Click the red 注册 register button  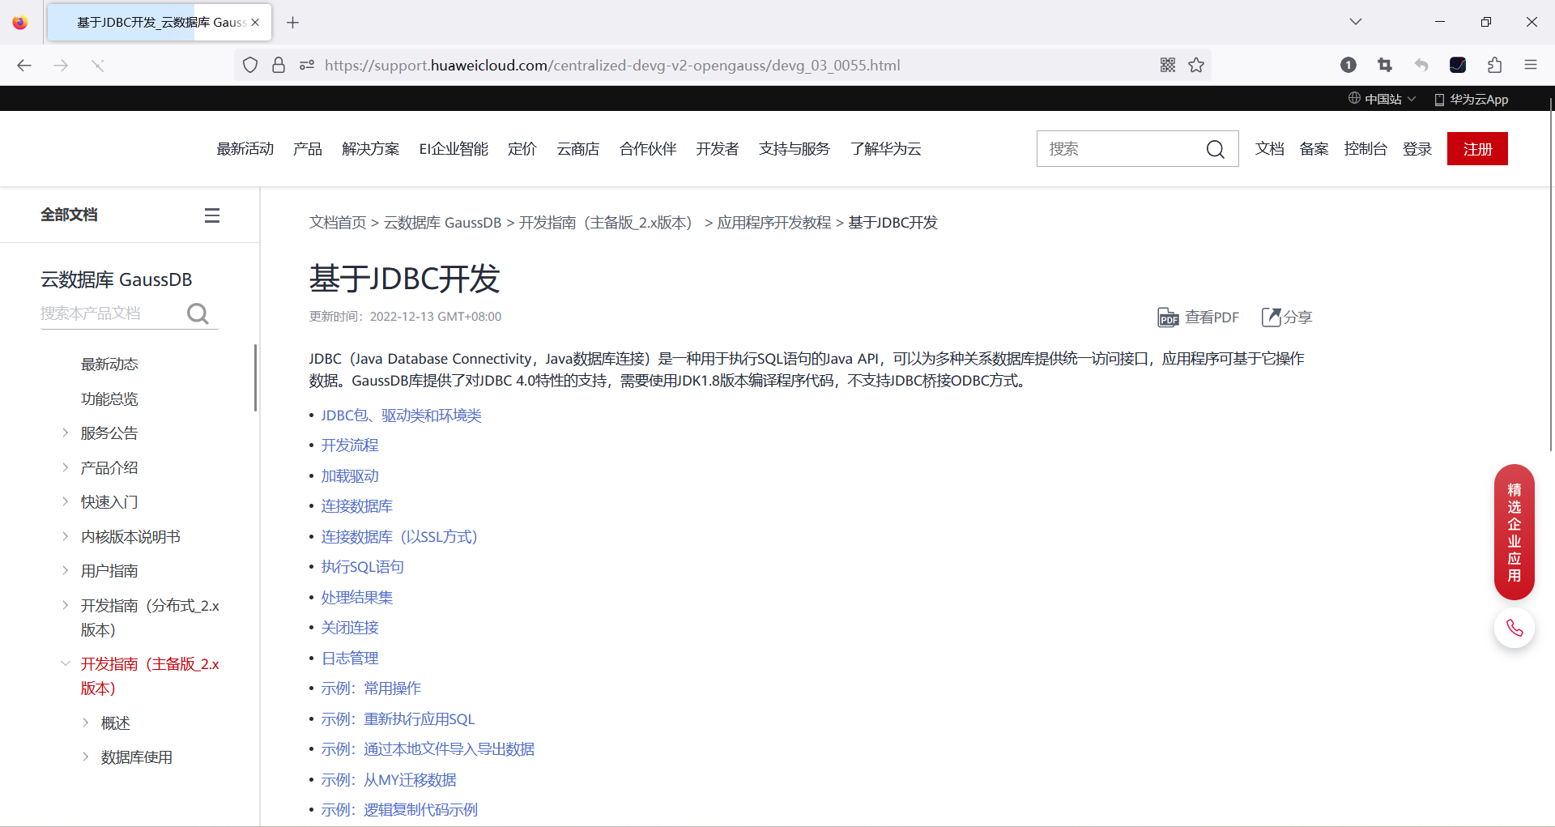(x=1476, y=148)
